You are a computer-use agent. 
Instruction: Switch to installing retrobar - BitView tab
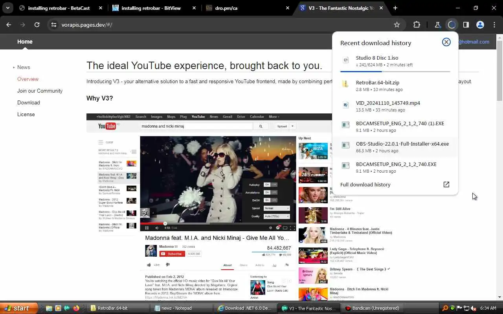(155, 8)
